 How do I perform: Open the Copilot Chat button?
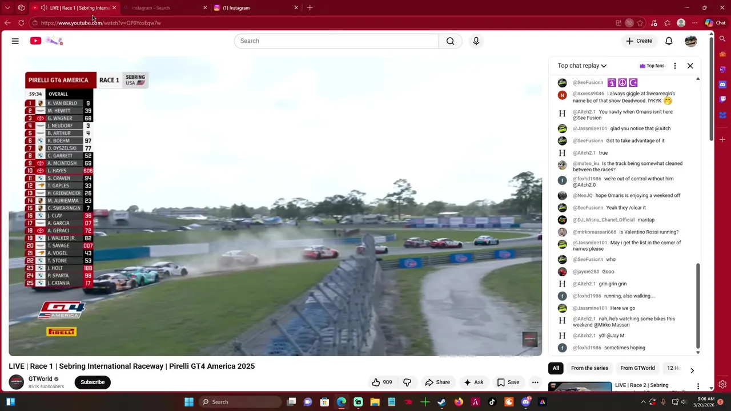pos(715,23)
